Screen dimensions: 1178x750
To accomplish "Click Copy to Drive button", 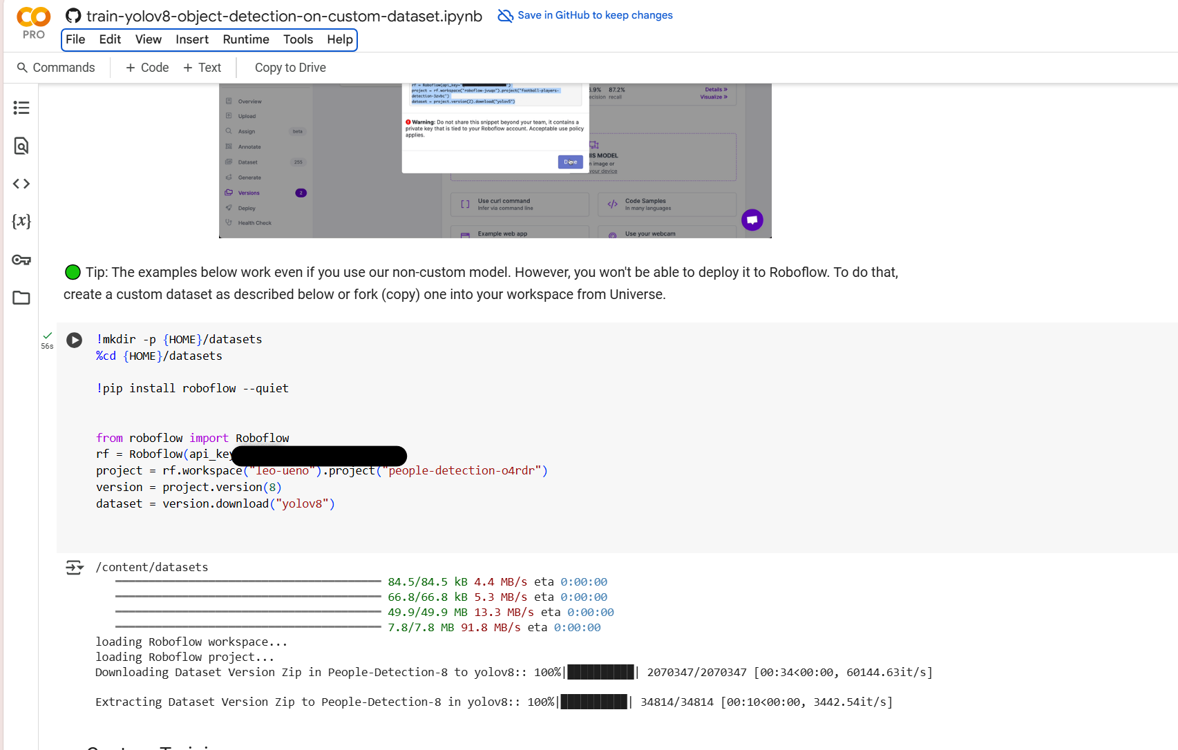I will point(290,68).
